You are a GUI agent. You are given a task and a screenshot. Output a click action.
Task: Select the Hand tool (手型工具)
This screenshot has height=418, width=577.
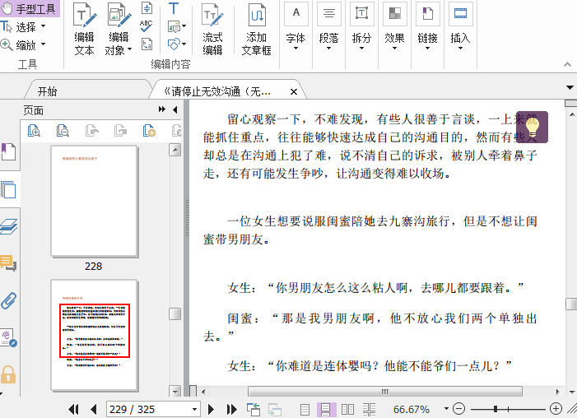(x=30, y=9)
